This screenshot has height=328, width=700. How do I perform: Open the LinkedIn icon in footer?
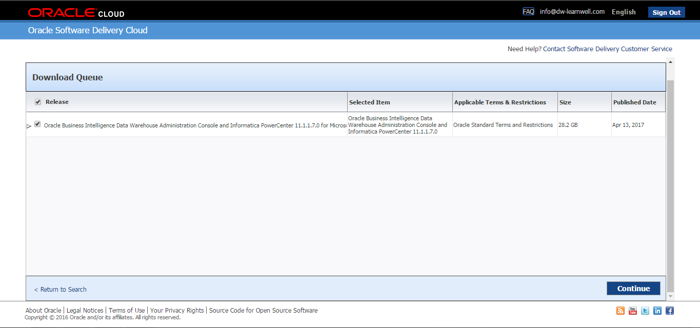(x=657, y=311)
